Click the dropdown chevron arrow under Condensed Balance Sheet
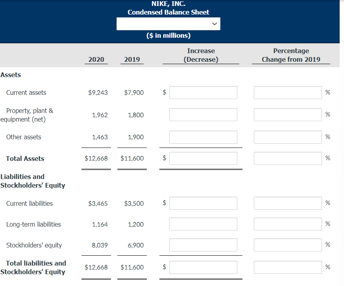Image resolution: width=344 pixels, height=286 pixels. [215, 24]
